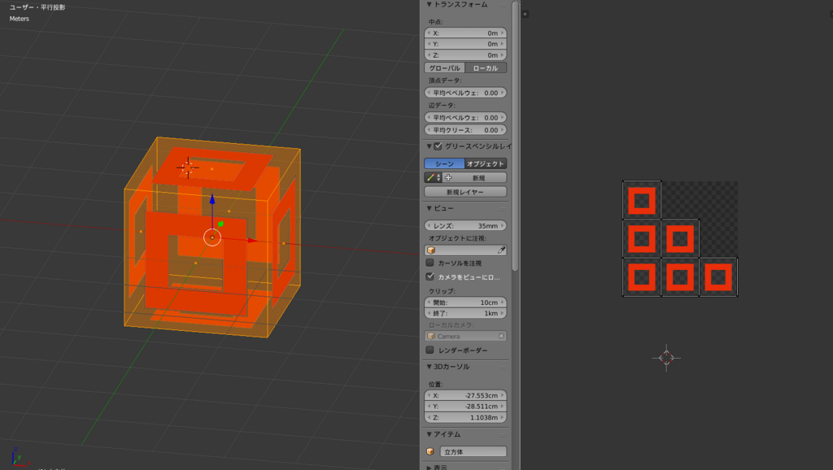Viewport: 833px width, 470px height.
Task: Switch grease pencil source to オブジェクト
Action: point(486,163)
